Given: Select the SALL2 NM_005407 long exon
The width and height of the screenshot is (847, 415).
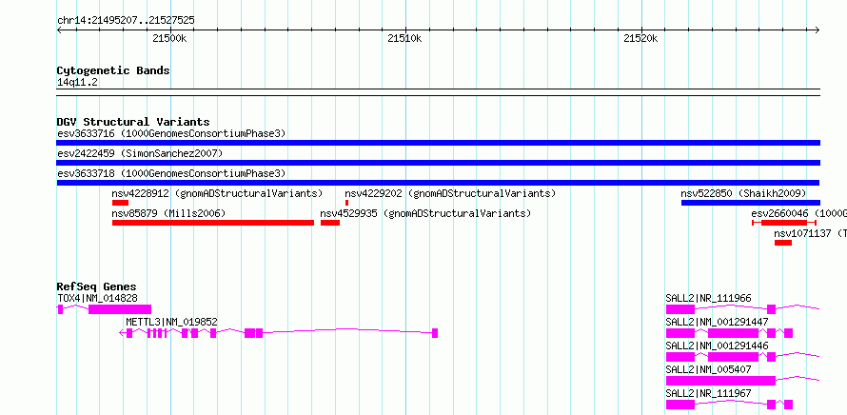Looking at the screenshot, I should coord(720,381).
